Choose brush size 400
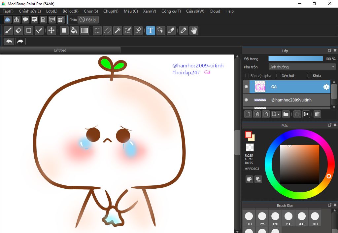This screenshot has width=338, height=233. (x=315, y=218)
